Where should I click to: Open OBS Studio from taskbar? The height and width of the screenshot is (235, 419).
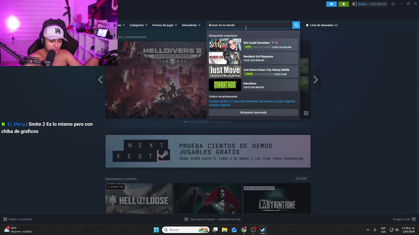[x=253, y=230]
